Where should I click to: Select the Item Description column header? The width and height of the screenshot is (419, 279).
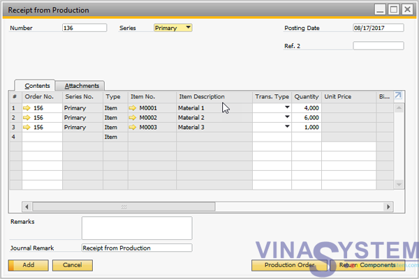coord(214,97)
